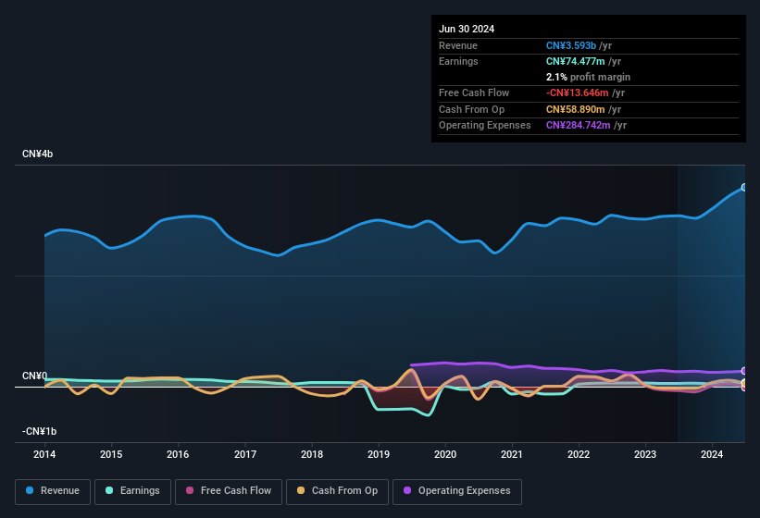Viewport: 760px width, 518px height.
Task: Click the -CN¥1b y-axis label
Action: tap(39, 431)
